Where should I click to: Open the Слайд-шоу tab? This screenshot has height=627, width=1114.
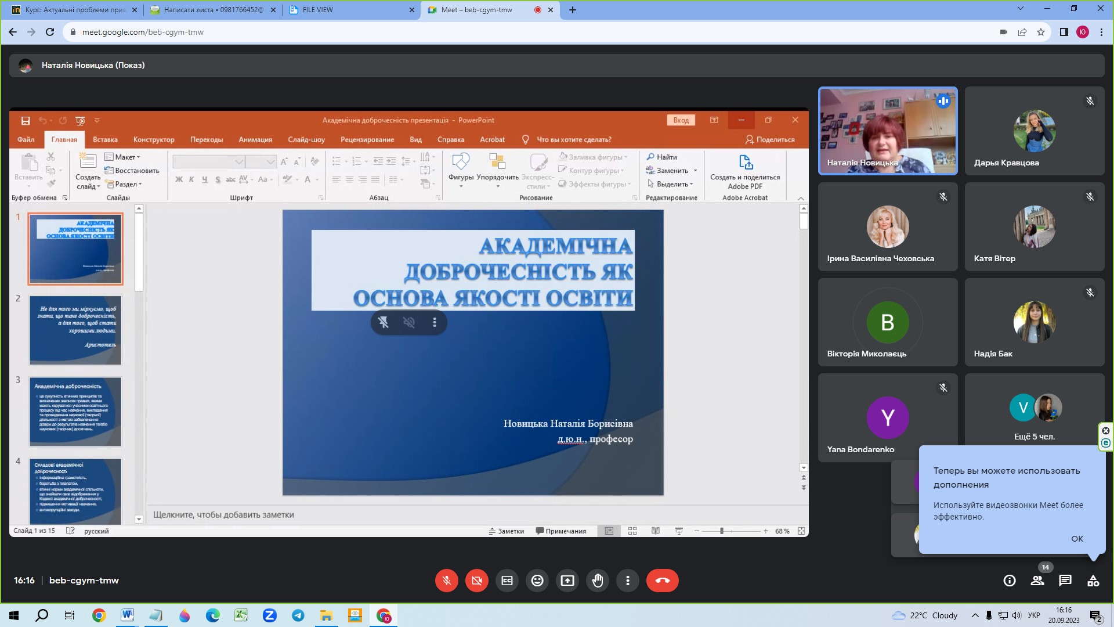pos(306,139)
